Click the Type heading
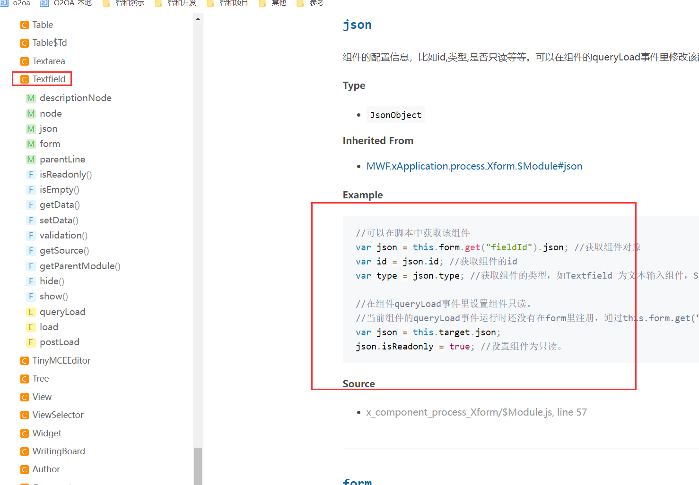 click(x=354, y=85)
